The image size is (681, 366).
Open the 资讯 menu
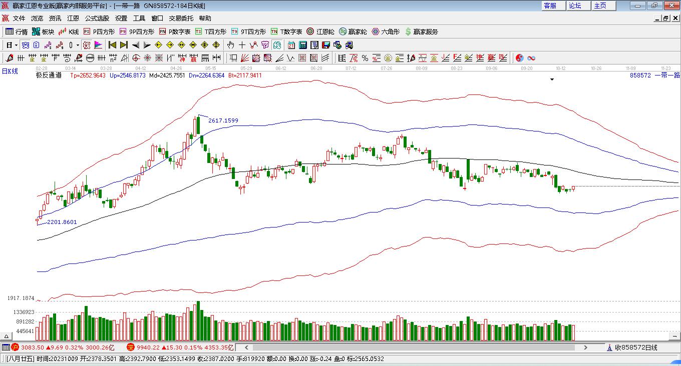[55, 18]
